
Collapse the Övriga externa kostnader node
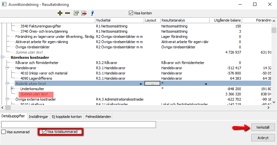click(x=7, y=99)
